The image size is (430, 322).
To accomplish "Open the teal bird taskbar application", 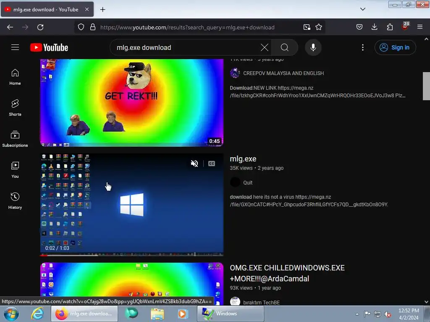I will 131,314.
